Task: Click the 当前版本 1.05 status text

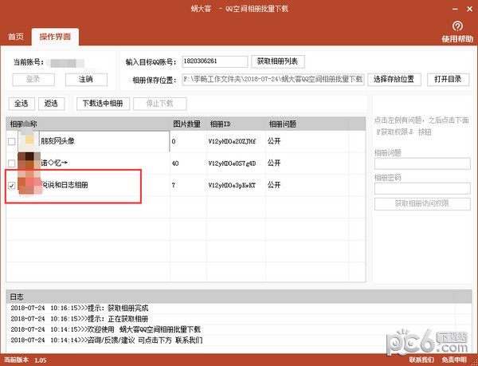Action: pyautogui.click(x=25, y=360)
